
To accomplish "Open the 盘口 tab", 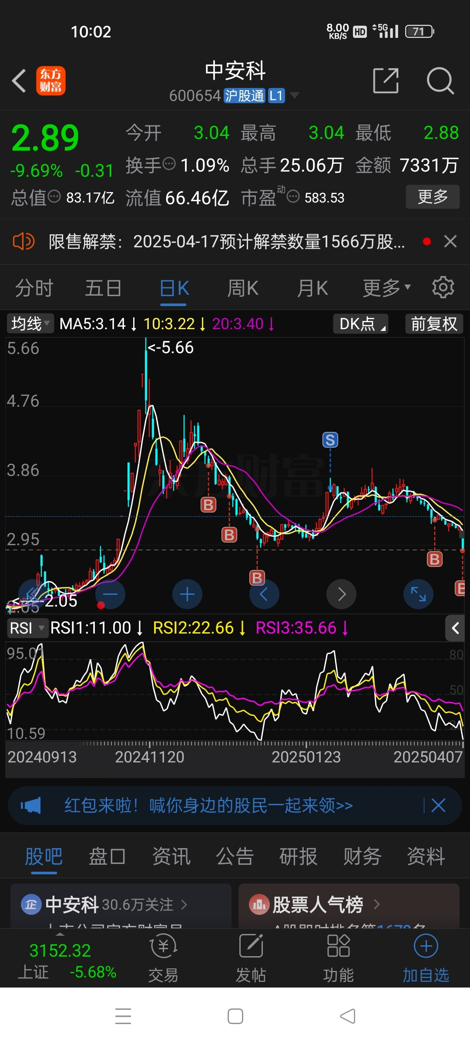I will click(107, 856).
